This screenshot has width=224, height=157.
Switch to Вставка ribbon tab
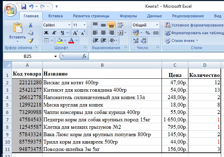55,16
